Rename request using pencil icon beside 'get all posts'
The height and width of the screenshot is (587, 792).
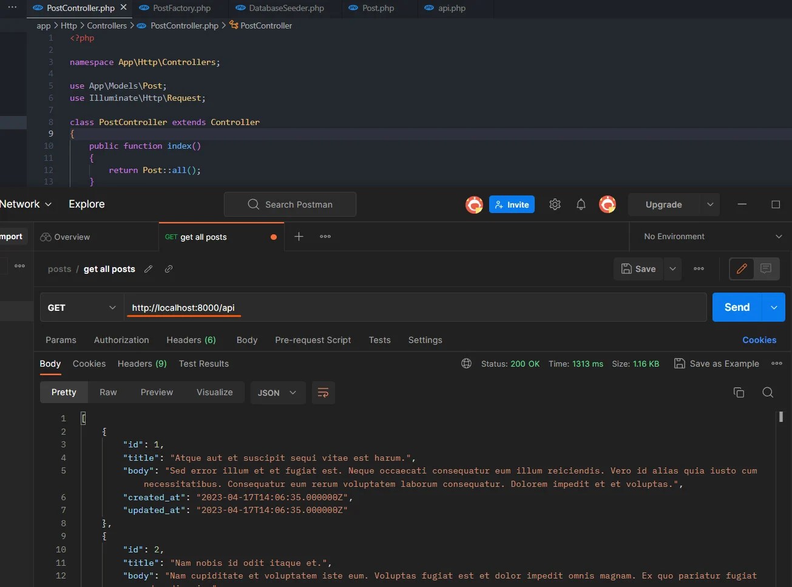[148, 269]
